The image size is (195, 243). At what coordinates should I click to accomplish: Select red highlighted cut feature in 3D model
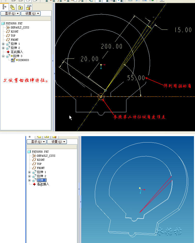[156, 194]
